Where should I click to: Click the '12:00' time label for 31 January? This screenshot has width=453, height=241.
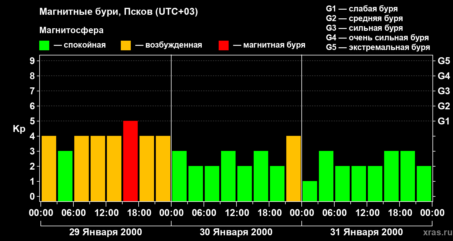pos(367,213)
